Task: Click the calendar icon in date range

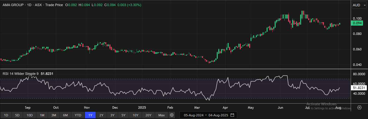Action: [x=232, y=115]
